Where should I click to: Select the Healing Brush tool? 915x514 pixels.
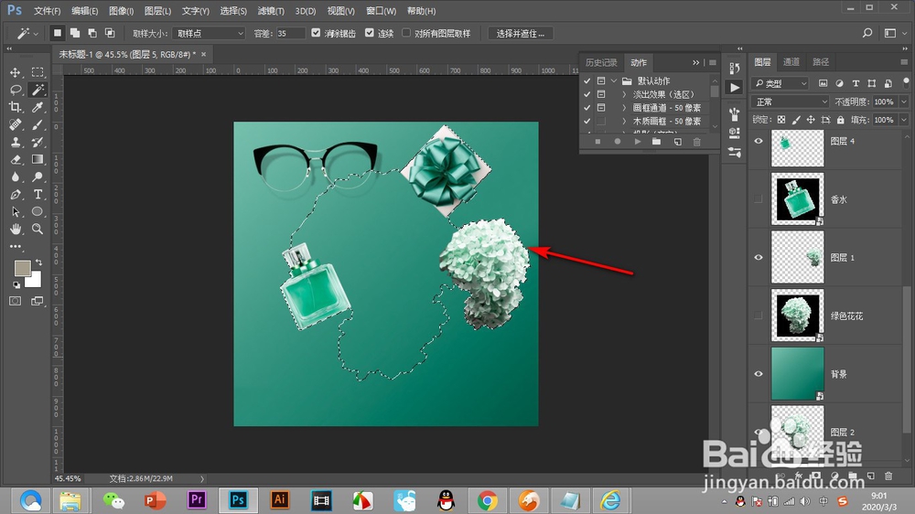(x=16, y=125)
